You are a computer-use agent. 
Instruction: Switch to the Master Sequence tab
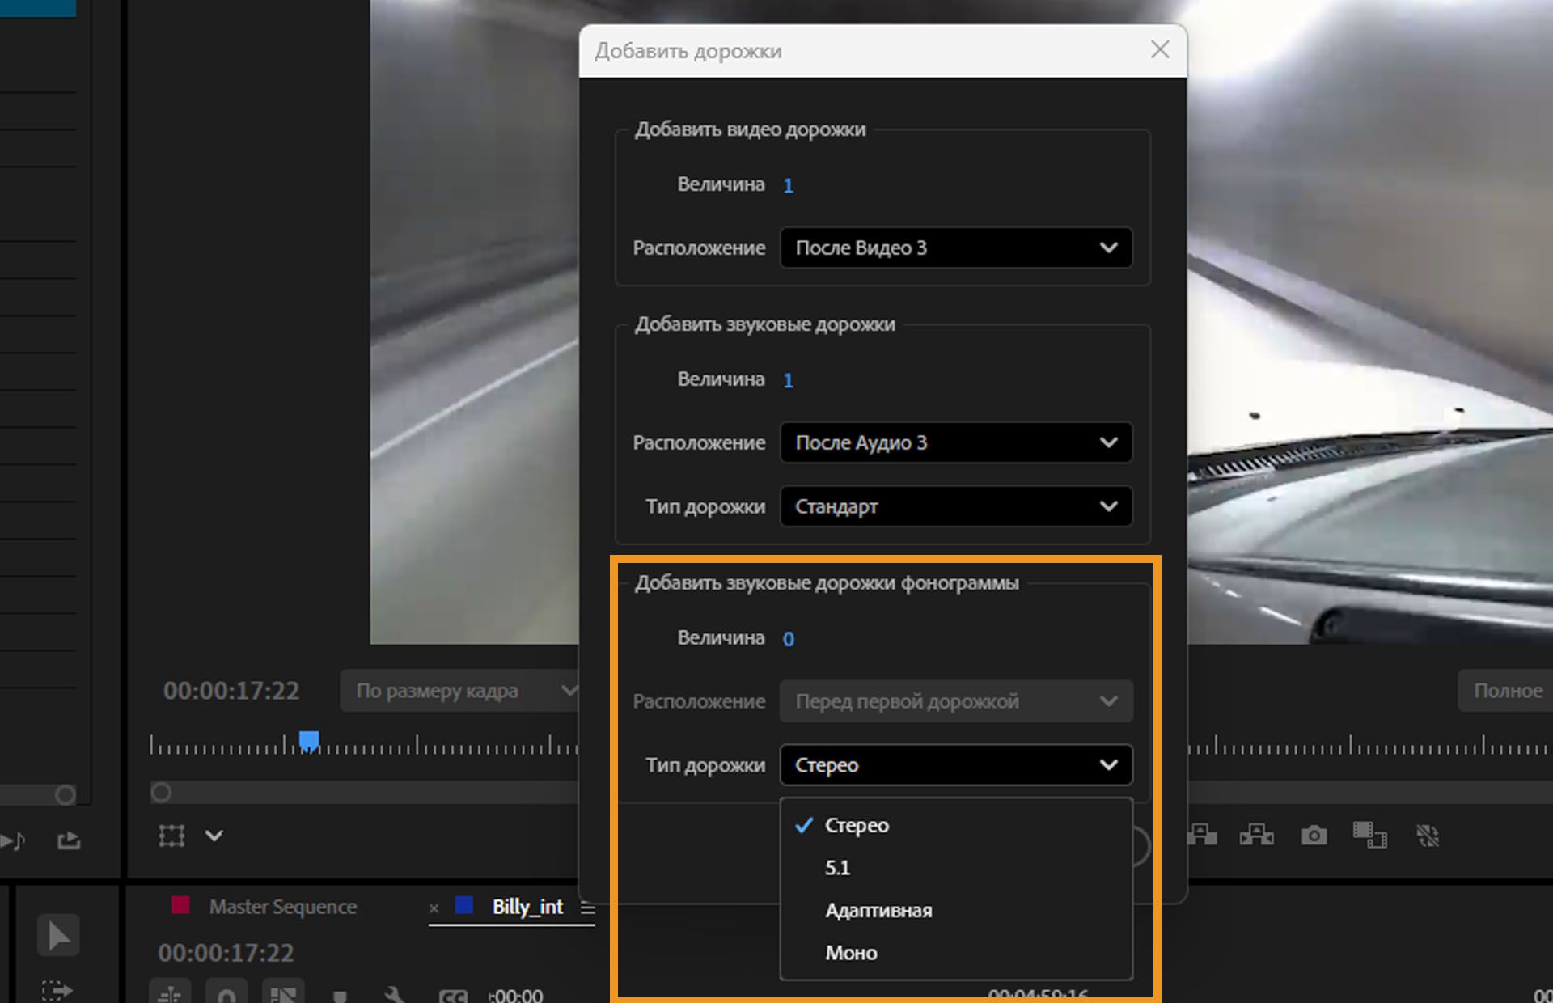pyautogui.click(x=282, y=907)
